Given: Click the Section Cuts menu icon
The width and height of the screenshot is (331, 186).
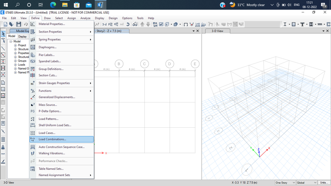Looking at the screenshot, I should (x=33, y=75).
